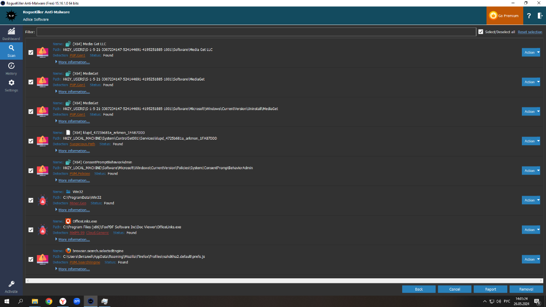Screen dimensions: 546x307
Task: Open Action dropdown for ConsentPromptBehaviorAdmin
Action: tap(531, 171)
